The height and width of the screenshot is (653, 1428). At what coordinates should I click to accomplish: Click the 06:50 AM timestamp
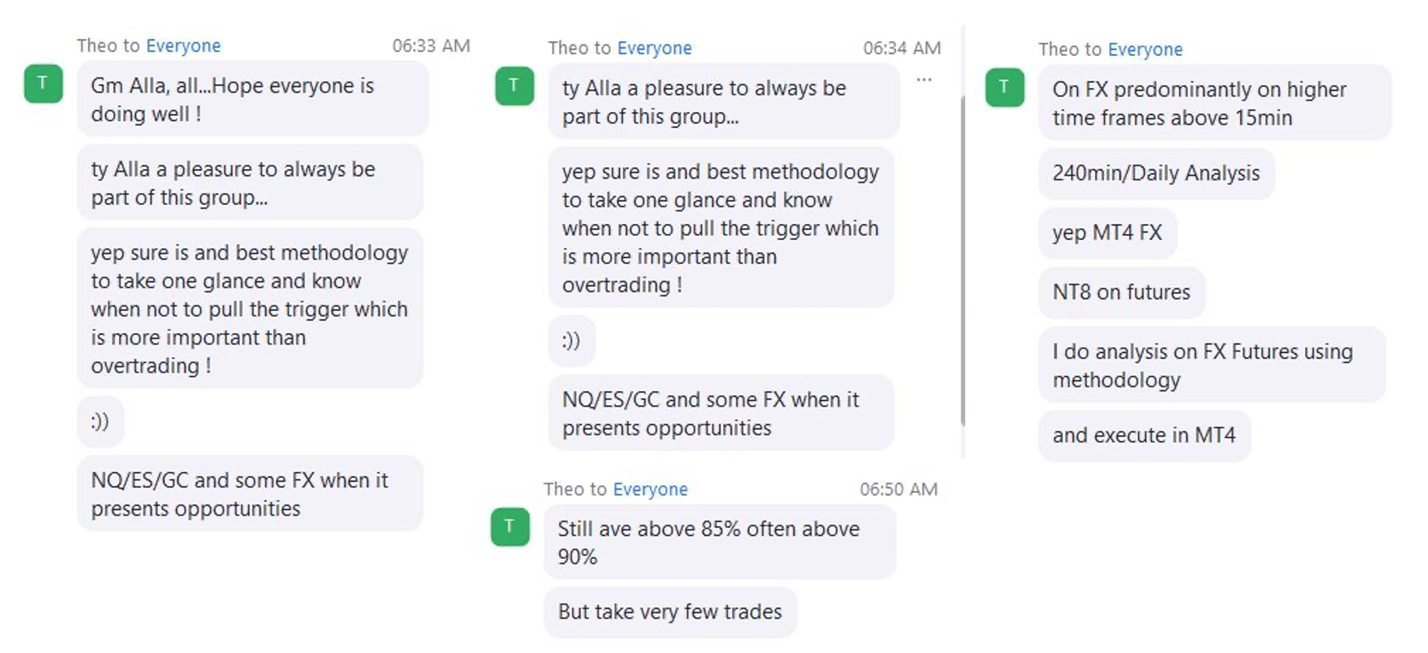(x=898, y=489)
